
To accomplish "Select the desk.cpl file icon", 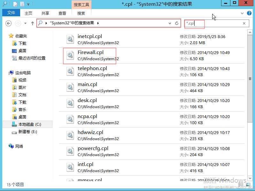I will pos(70,103).
